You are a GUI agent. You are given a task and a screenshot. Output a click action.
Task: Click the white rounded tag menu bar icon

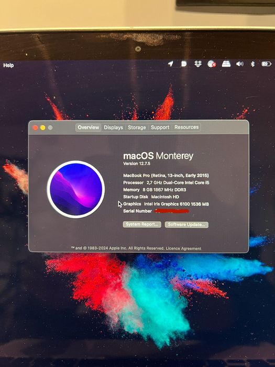[x=184, y=63]
